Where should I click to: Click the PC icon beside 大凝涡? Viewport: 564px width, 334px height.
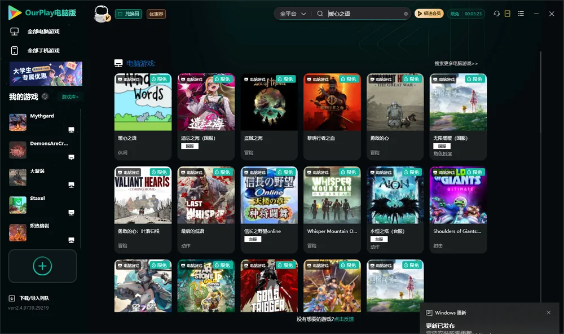click(x=71, y=185)
